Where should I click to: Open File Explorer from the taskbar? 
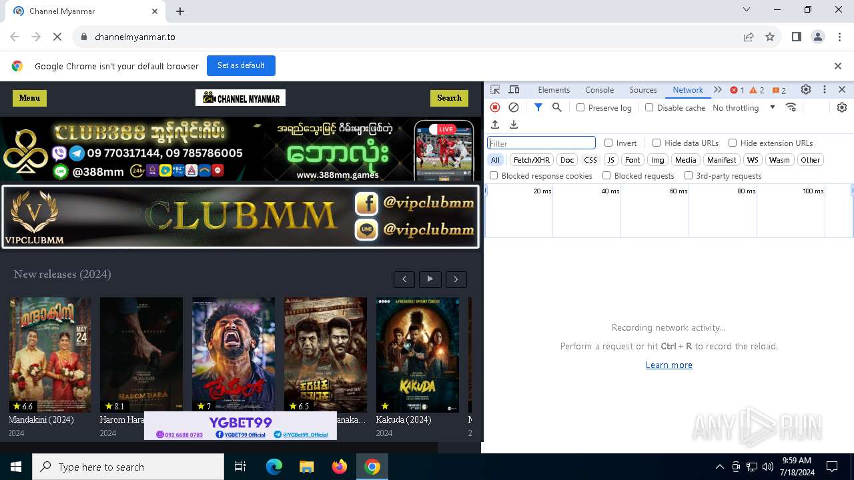pos(306,467)
